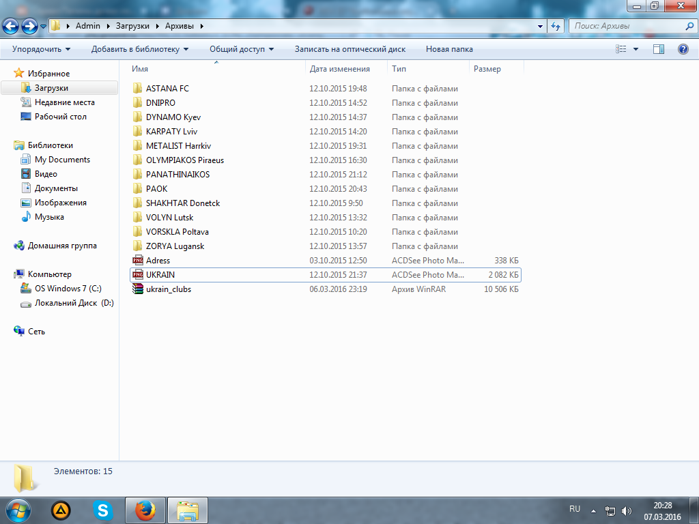Image resolution: width=699 pixels, height=524 pixels.
Task: Select Недавние места in sidebar
Action: 65,102
